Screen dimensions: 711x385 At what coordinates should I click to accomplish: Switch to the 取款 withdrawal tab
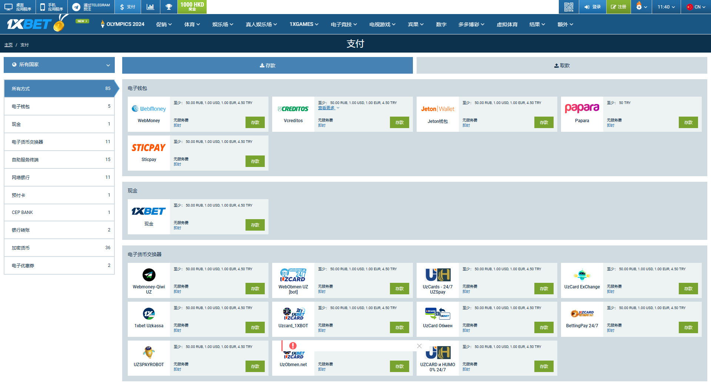coord(562,65)
